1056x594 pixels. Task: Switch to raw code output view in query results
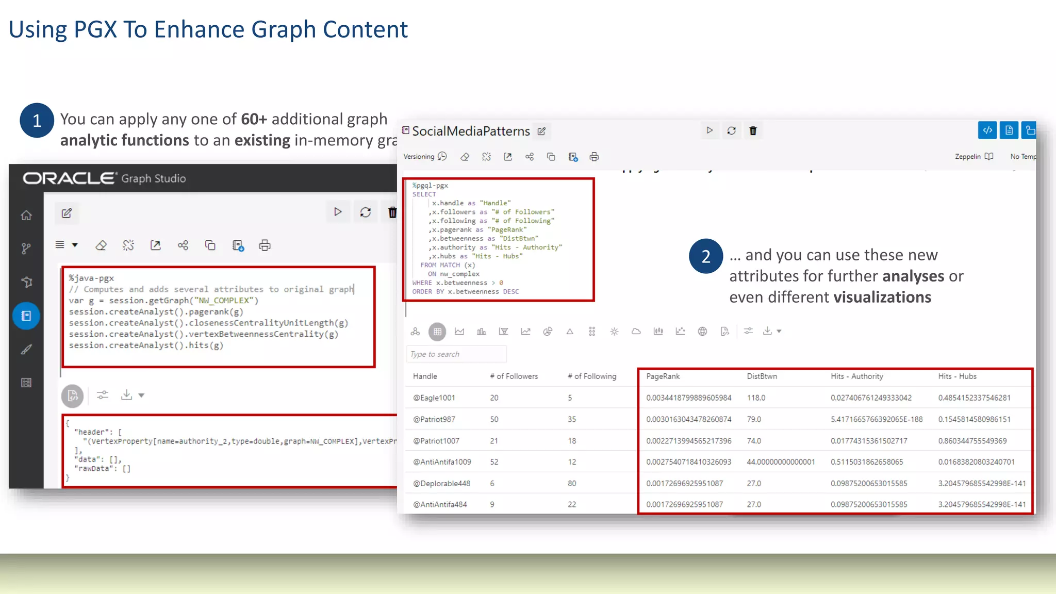[x=725, y=332]
